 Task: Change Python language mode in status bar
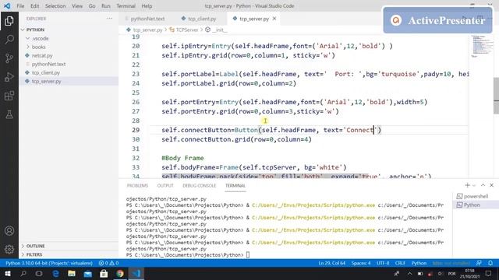[x=419, y=263]
